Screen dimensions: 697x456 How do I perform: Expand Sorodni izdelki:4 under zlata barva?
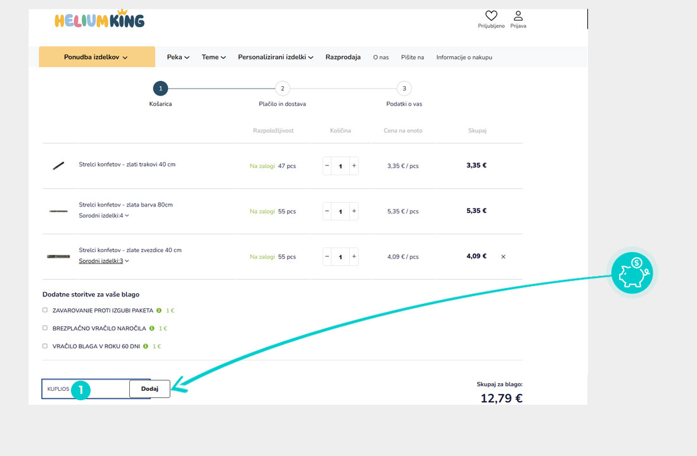(103, 215)
